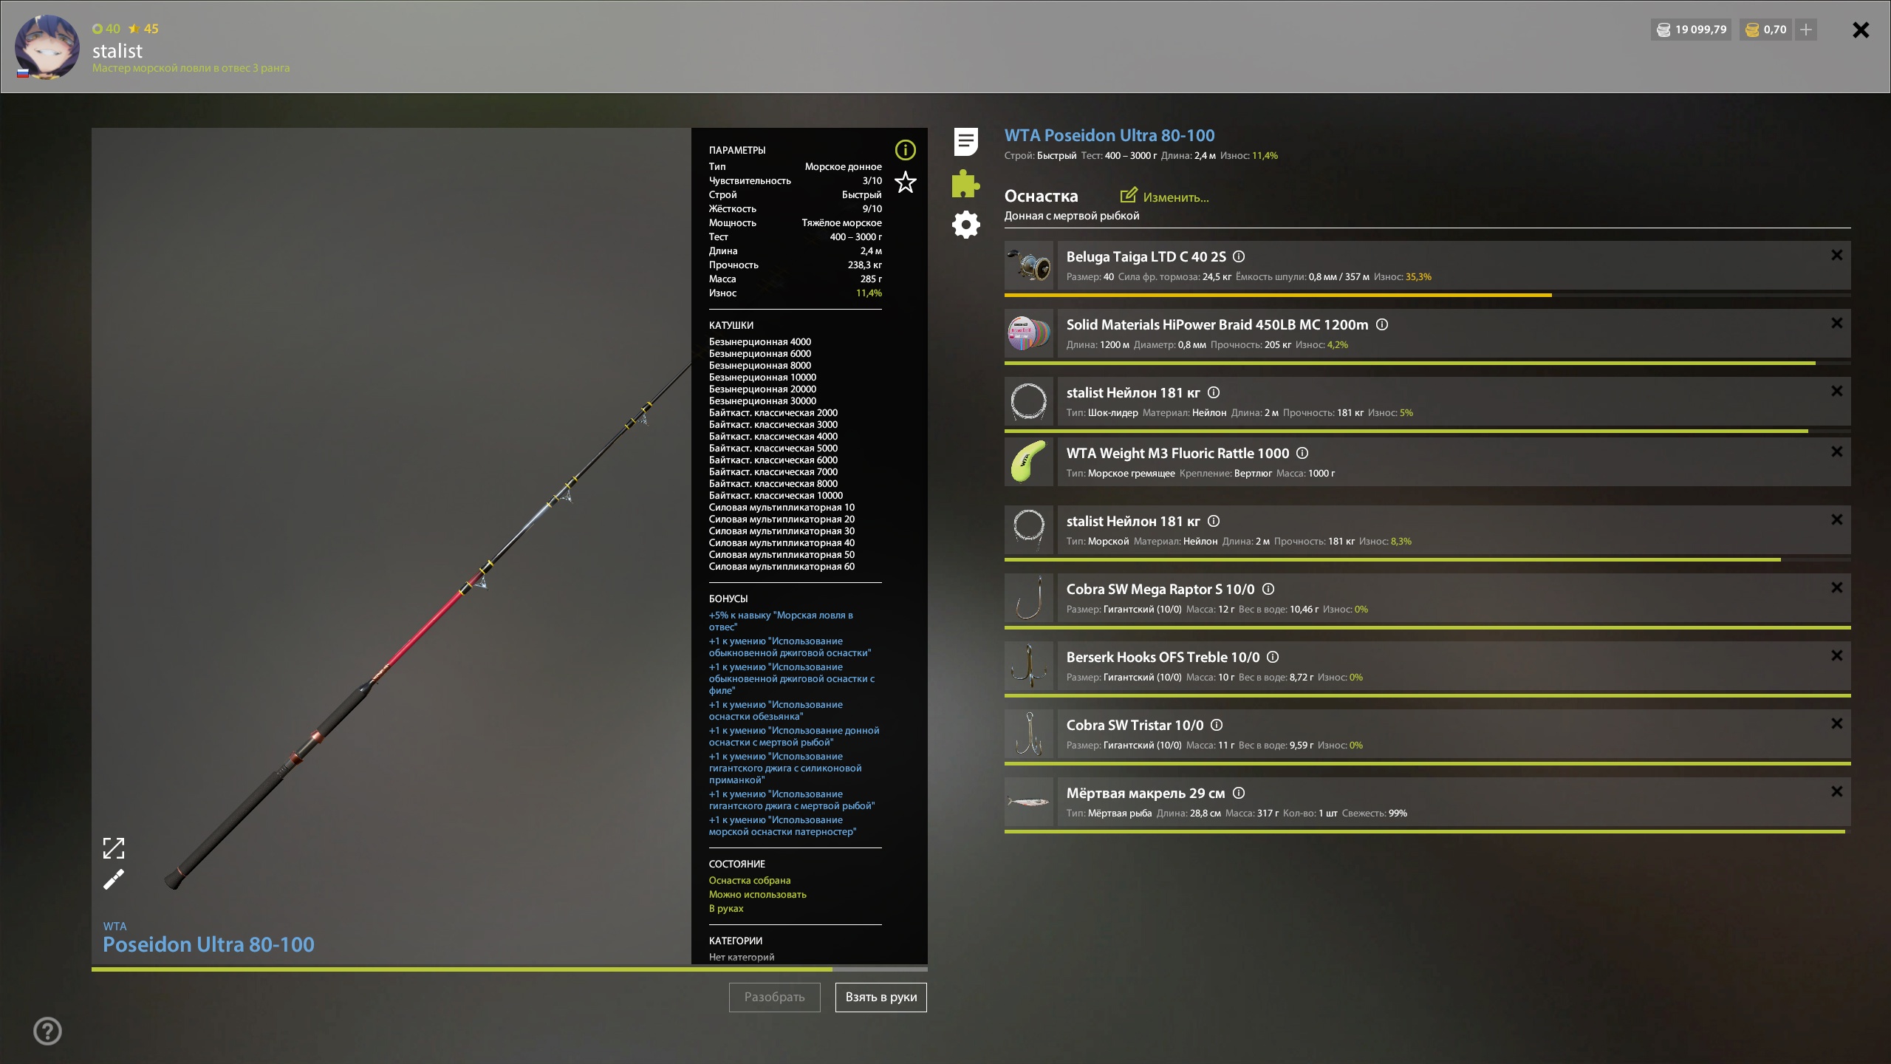Viewport: 1891px width, 1064px height.
Task: Click the HiPower Braid wear bar
Action: click(1427, 363)
